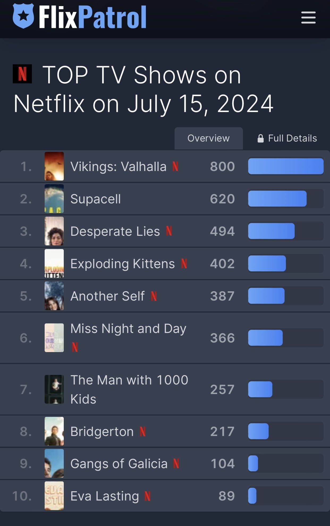The width and height of the screenshot is (330, 526).
Task: Open the Another Self title link
Action: (108, 296)
